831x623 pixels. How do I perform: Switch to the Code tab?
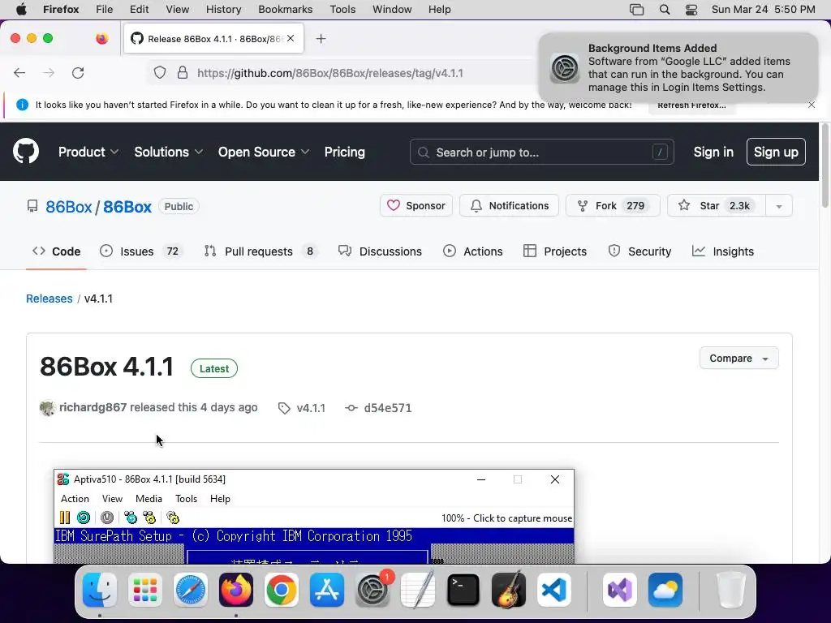coord(56,251)
